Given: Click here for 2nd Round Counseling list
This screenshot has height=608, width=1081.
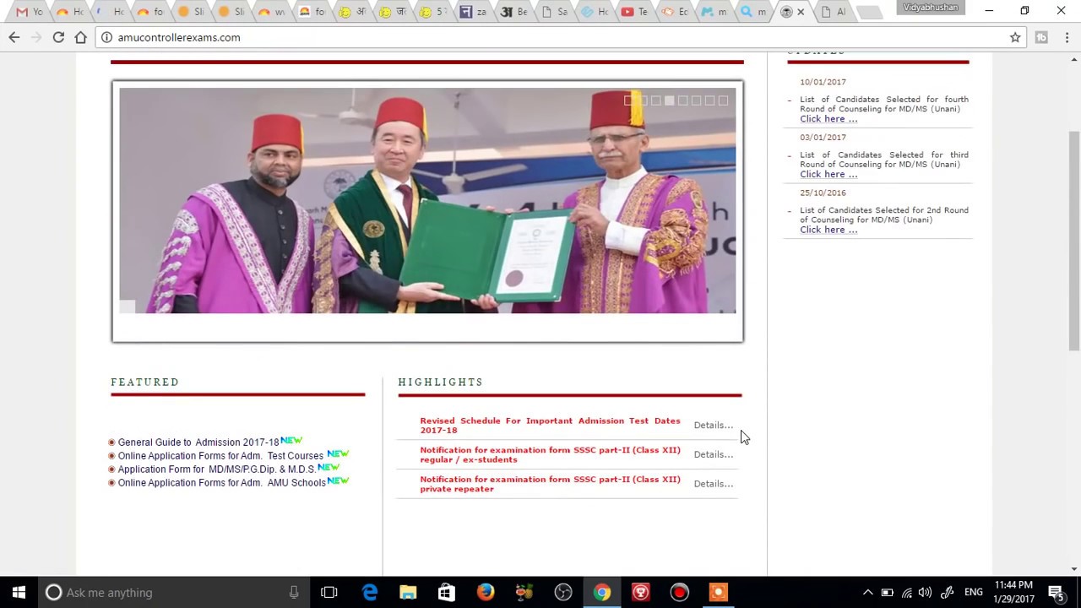Looking at the screenshot, I should (x=828, y=230).
